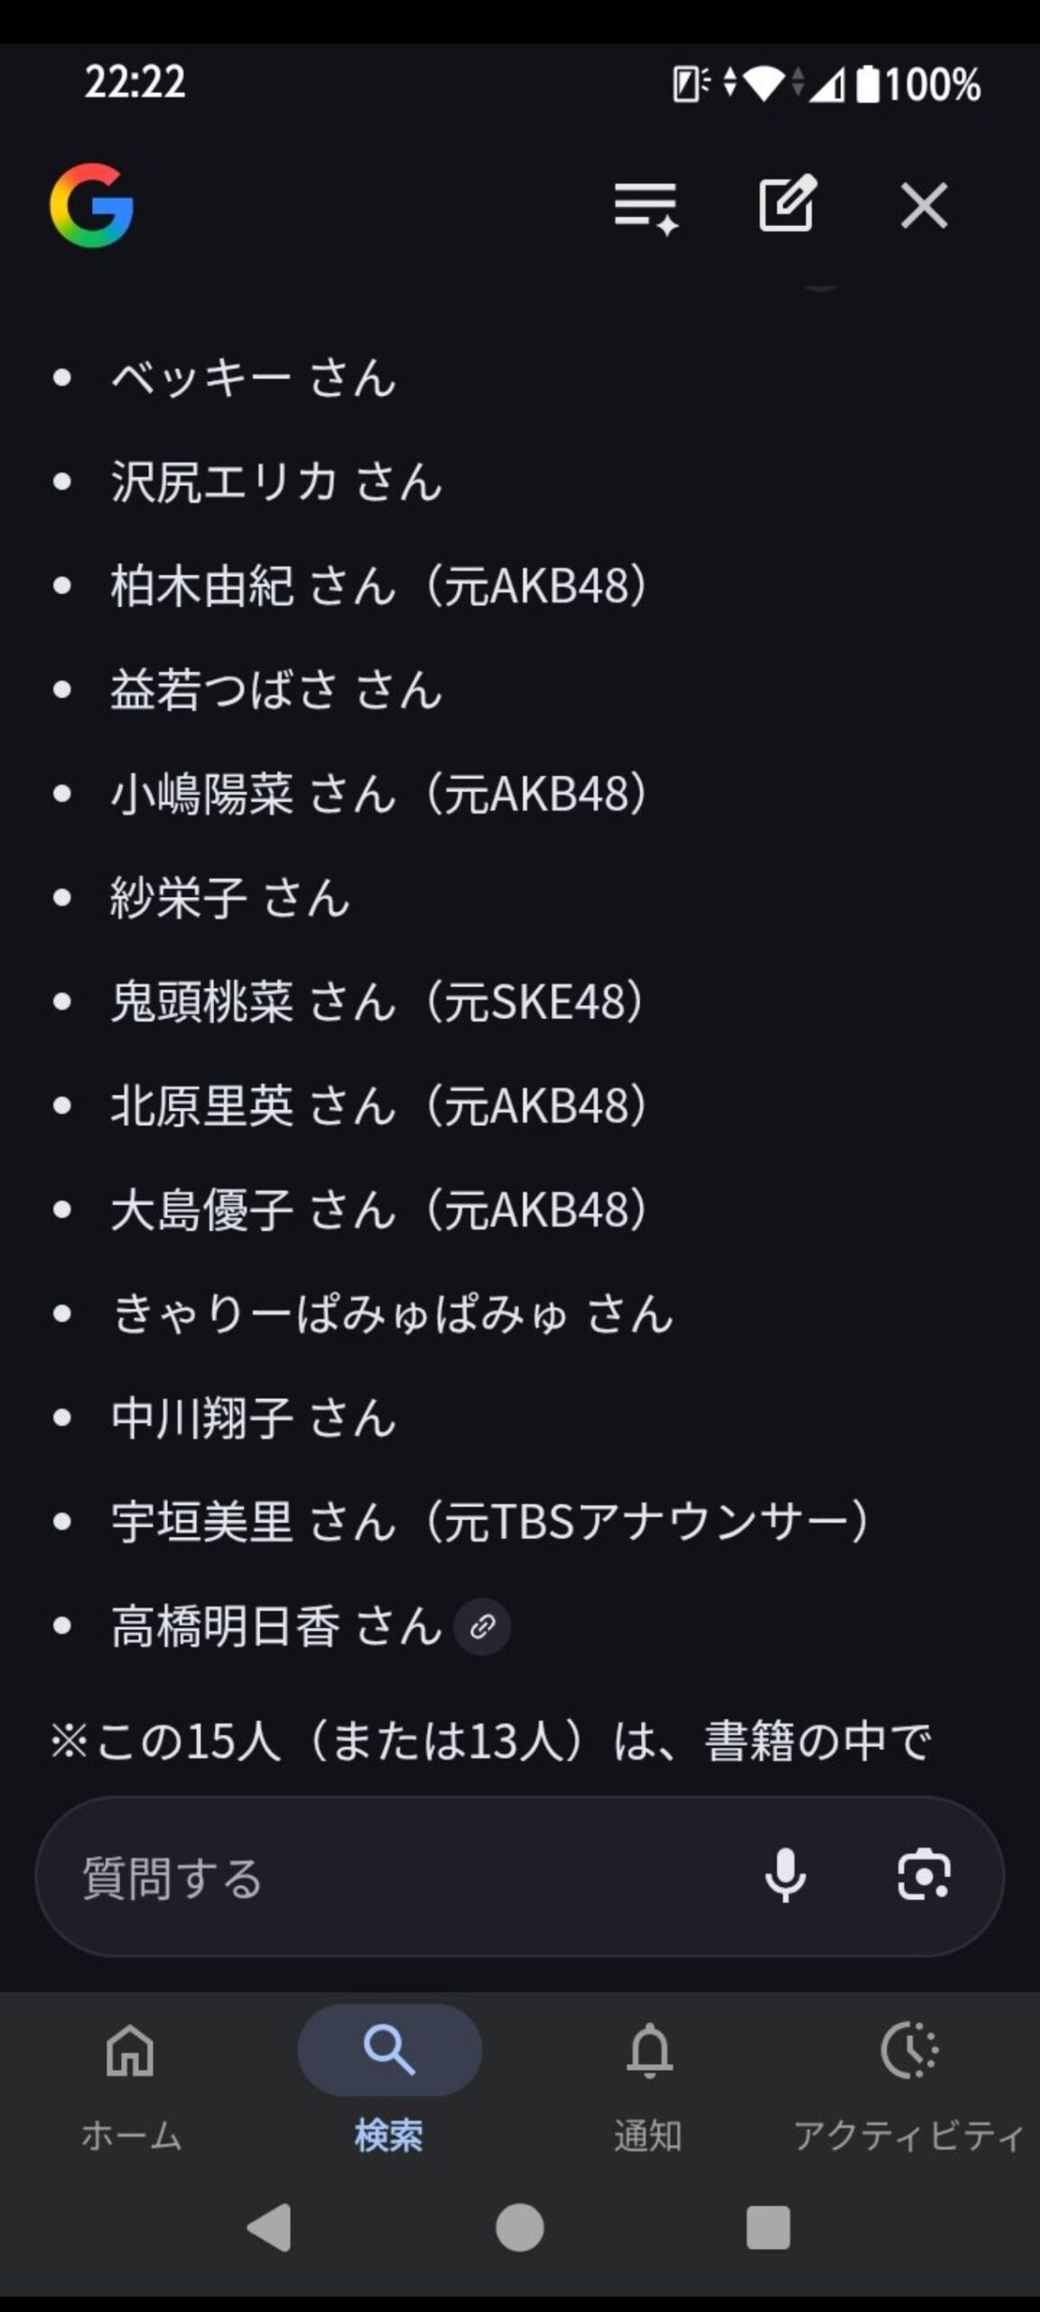The image size is (1040, 2312).
Task: Tap the footnote text starting with ※この15人
Action: pos(492,1741)
